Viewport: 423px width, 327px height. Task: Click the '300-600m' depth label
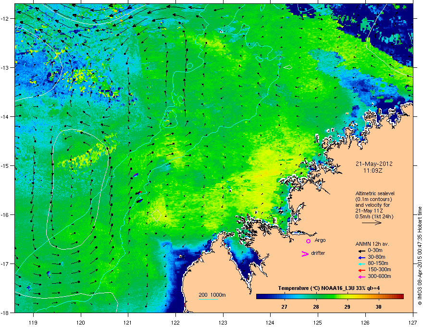(x=379, y=276)
